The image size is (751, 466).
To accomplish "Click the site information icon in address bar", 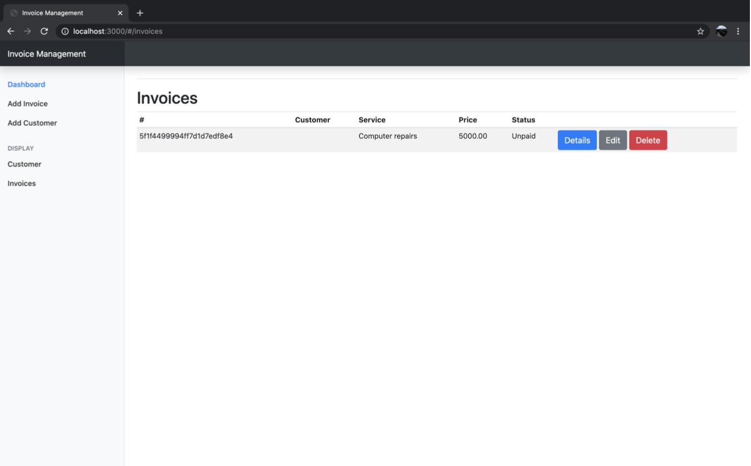I will (64, 31).
